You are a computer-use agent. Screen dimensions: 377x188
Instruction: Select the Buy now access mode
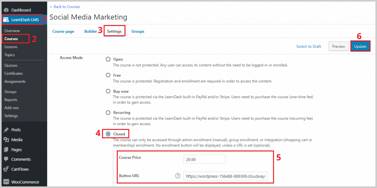[108, 91]
